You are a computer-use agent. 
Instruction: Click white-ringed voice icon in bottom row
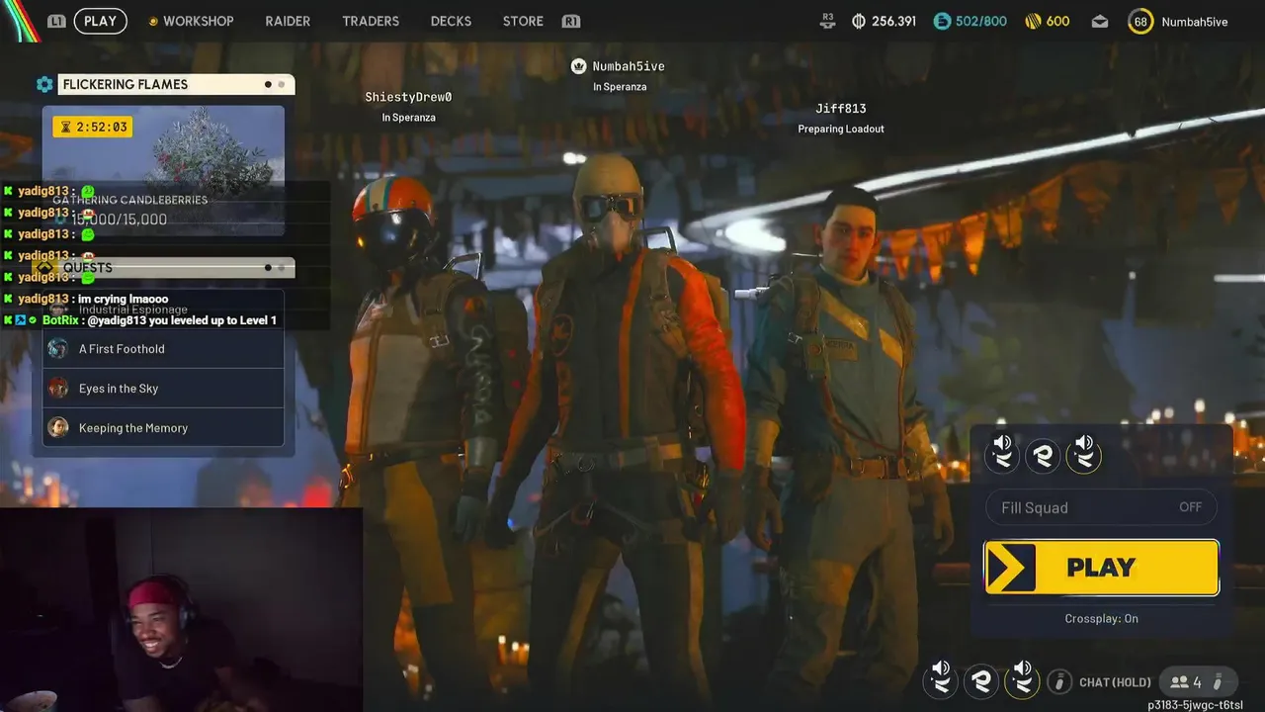coord(941,680)
